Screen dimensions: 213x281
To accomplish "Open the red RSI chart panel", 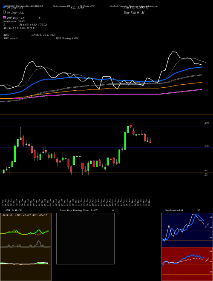I will (x=187, y=264).
